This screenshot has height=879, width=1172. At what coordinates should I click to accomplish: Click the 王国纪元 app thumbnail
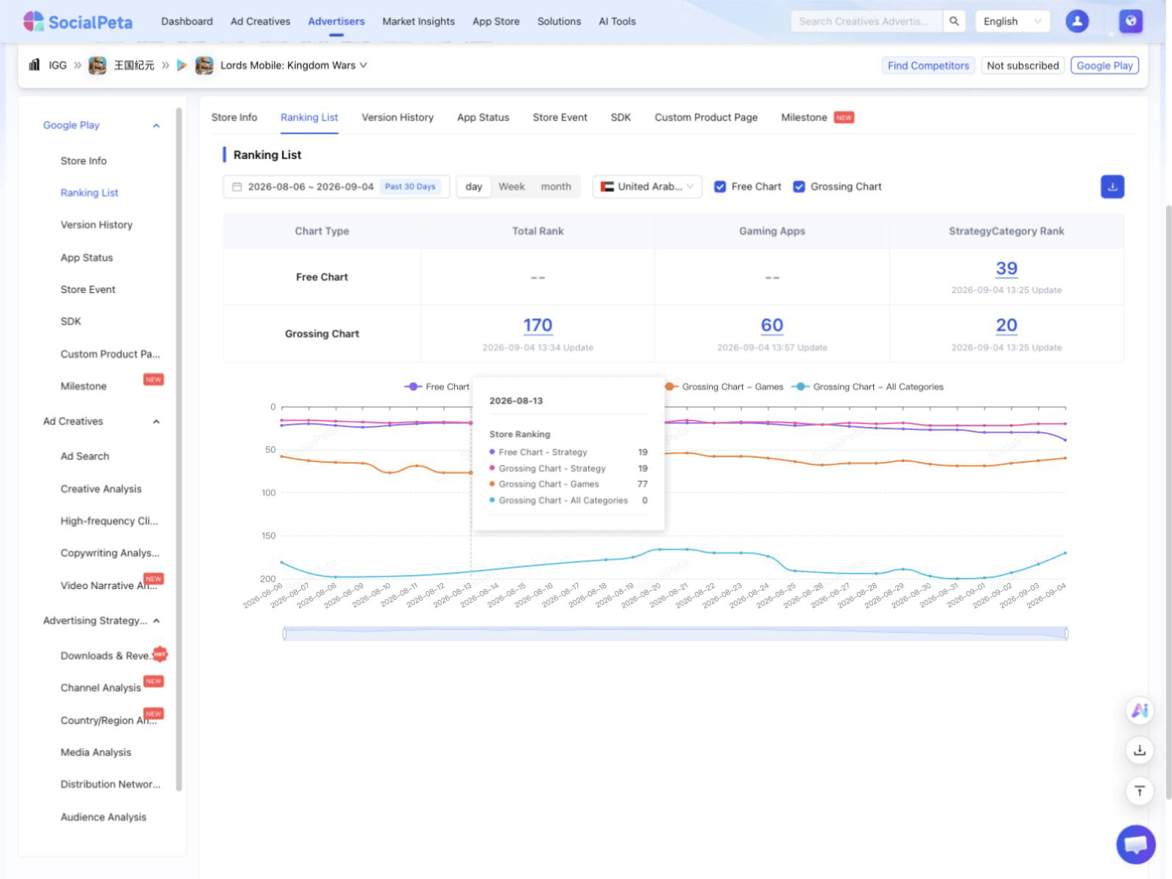click(x=97, y=65)
